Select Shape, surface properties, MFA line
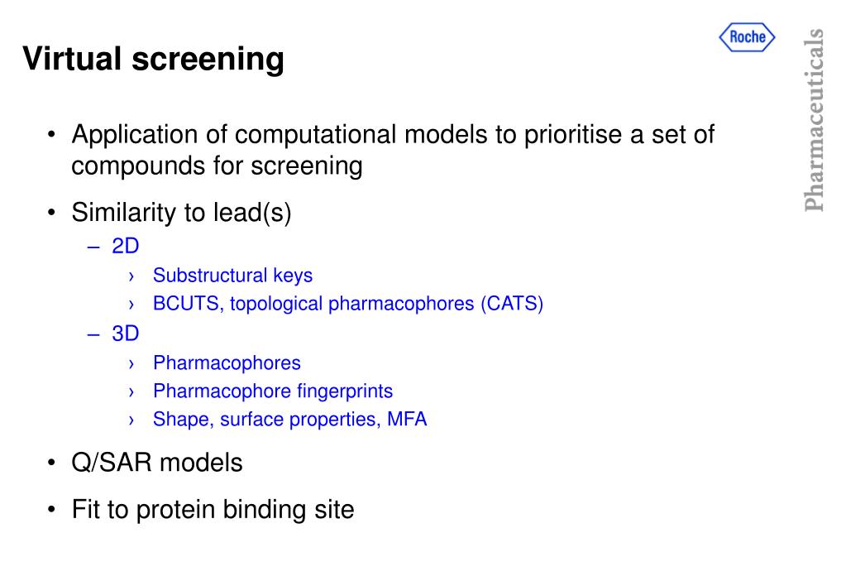This screenshot has width=846, height=586. coord(289,419)
